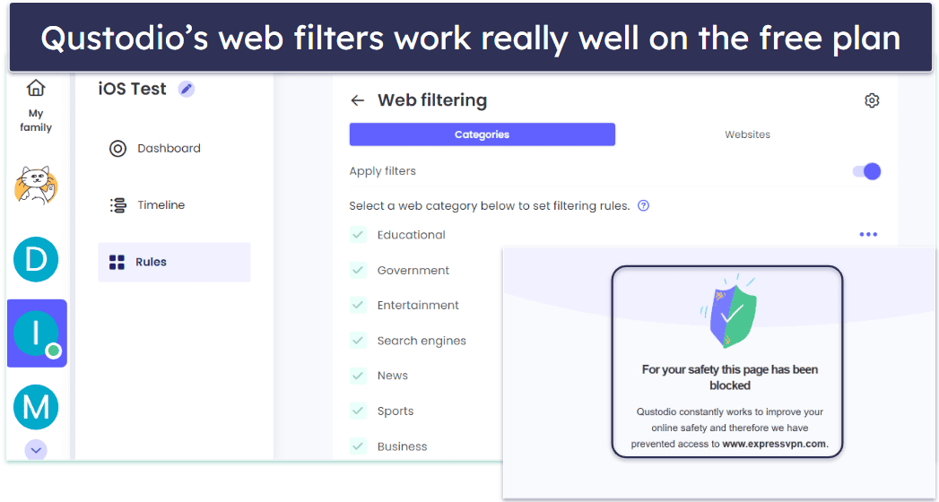The height and width of the screenshot is (502, 939).
Task: Toggle the News category checkmark
Action: pos(359,376)
